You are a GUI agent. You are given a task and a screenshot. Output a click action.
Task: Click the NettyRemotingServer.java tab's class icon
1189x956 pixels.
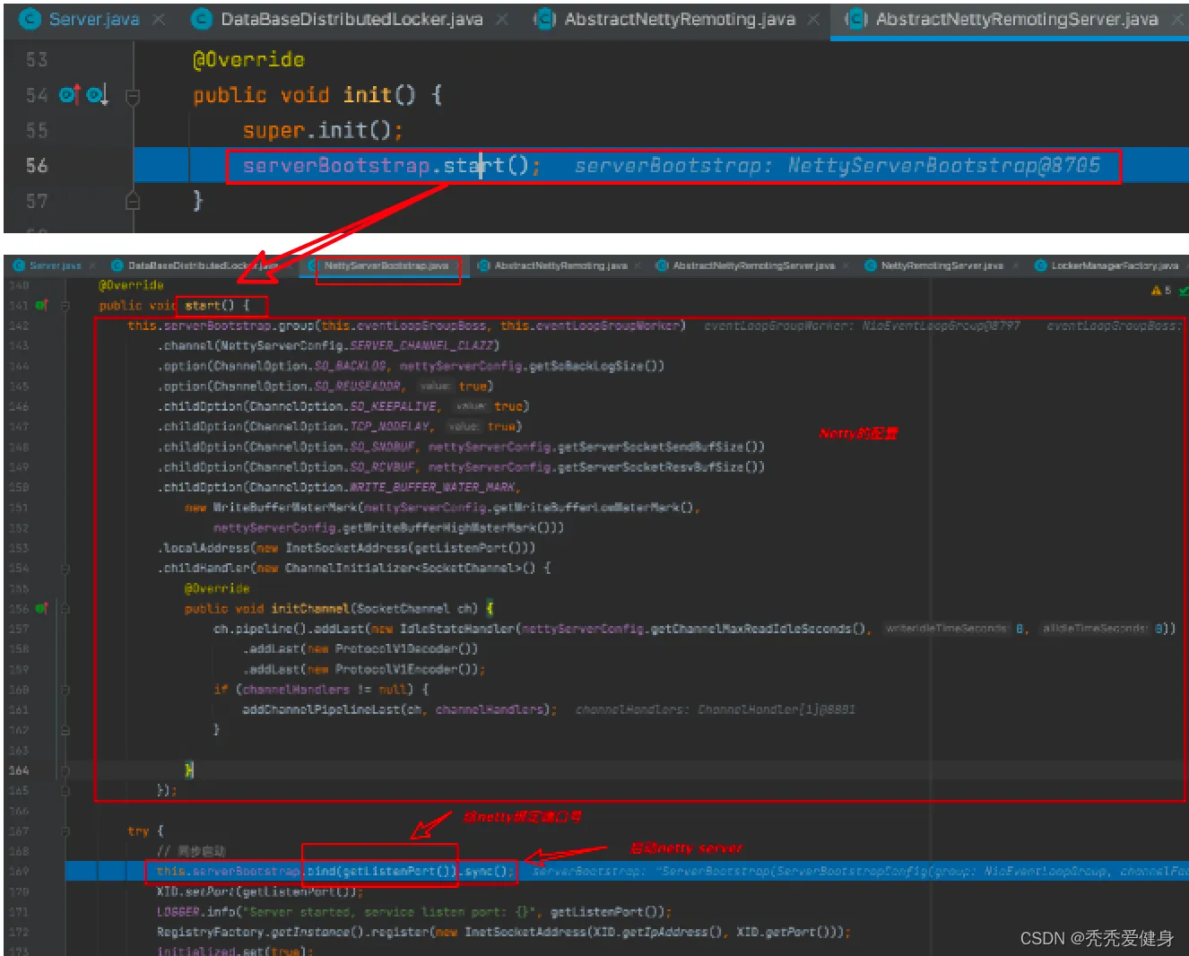click(x=871, y=265)
